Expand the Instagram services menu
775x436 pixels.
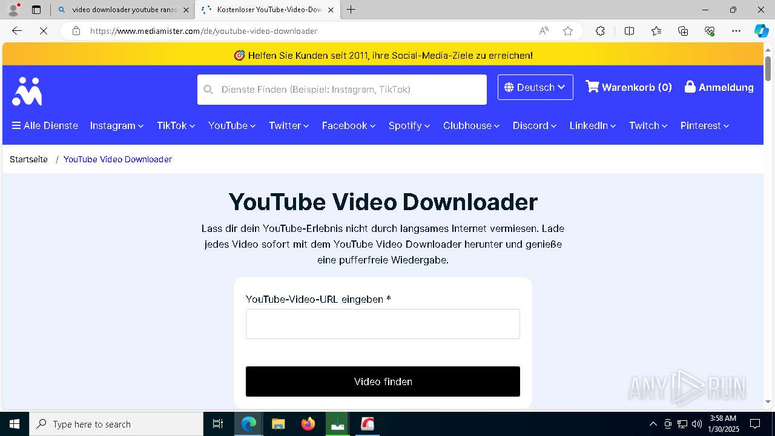coord(117,125)
